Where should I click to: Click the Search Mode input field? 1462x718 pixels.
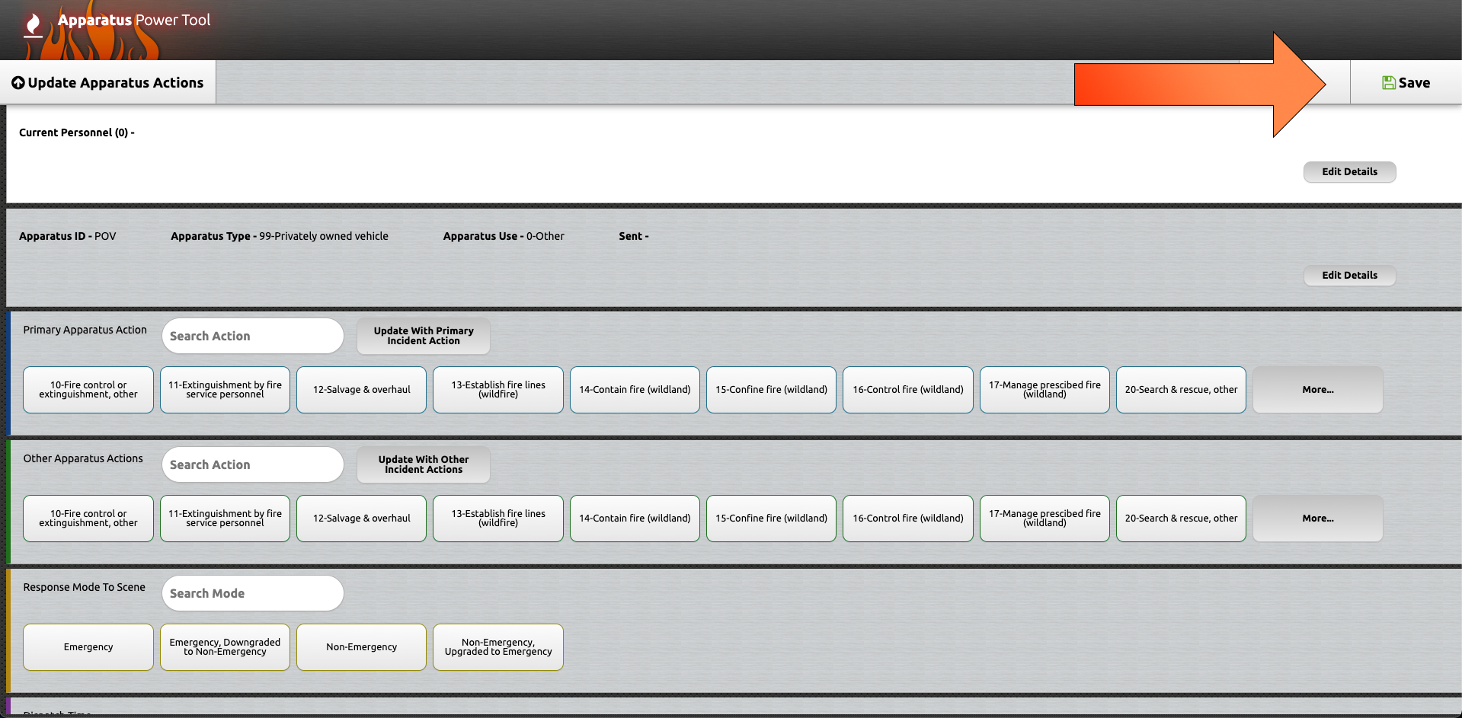point(252,593)
